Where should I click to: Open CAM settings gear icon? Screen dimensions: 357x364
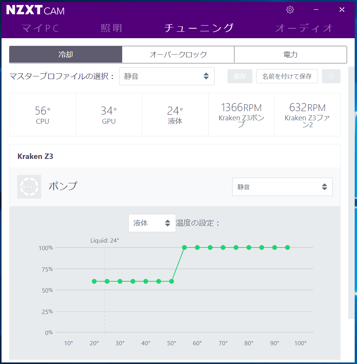[290, 10]
